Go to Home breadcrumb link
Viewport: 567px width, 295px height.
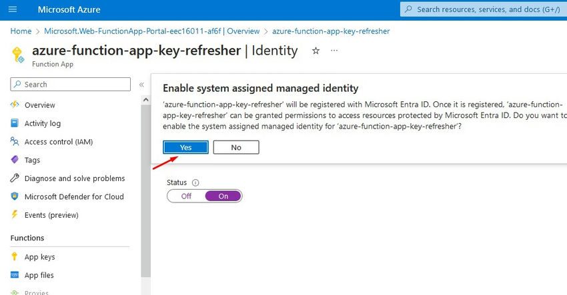coord(21,31)
